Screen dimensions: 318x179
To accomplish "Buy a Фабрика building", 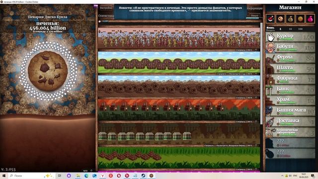I will point(290,80).
